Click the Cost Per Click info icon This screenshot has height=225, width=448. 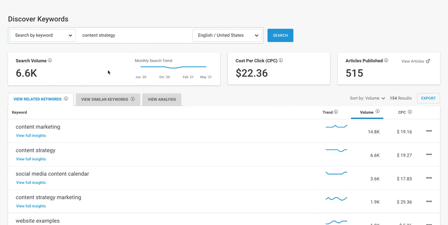(x=281, y=60)
